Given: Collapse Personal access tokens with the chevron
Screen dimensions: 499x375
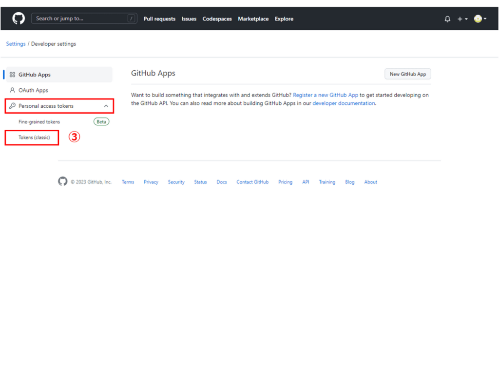Looking at the screenshot, I should click(106, 106).
